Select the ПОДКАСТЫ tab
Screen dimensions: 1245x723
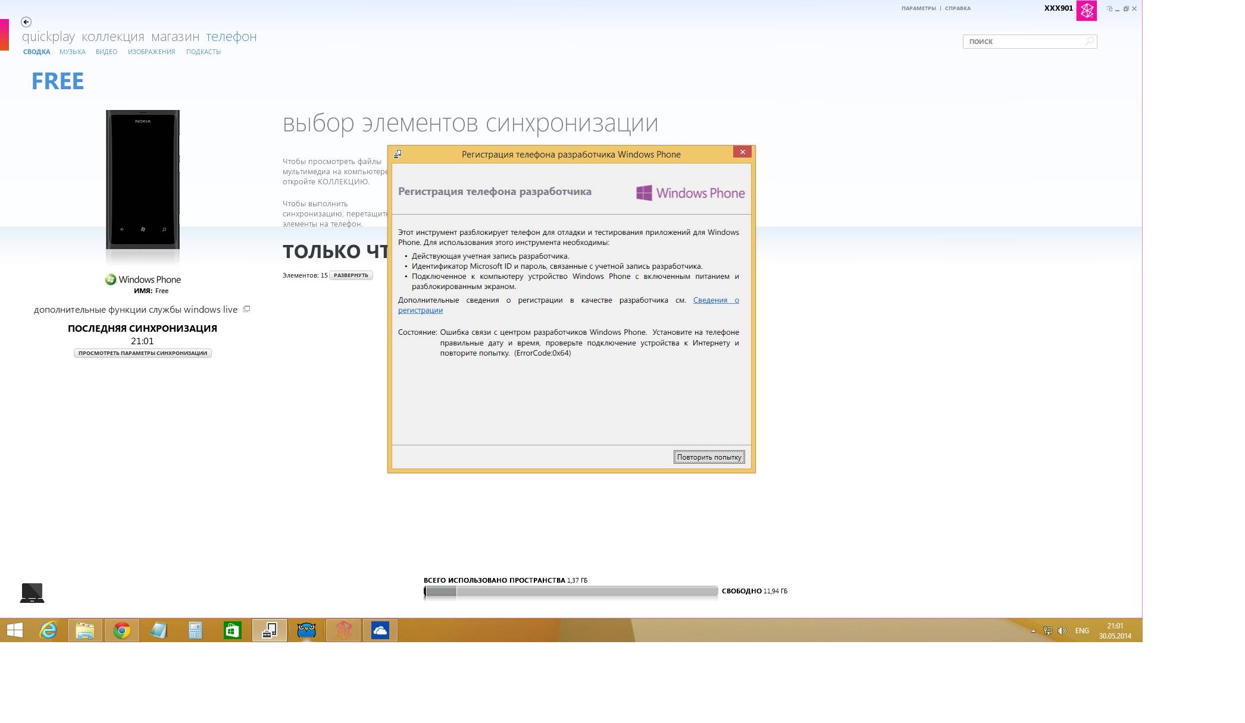tap(204, 52)
